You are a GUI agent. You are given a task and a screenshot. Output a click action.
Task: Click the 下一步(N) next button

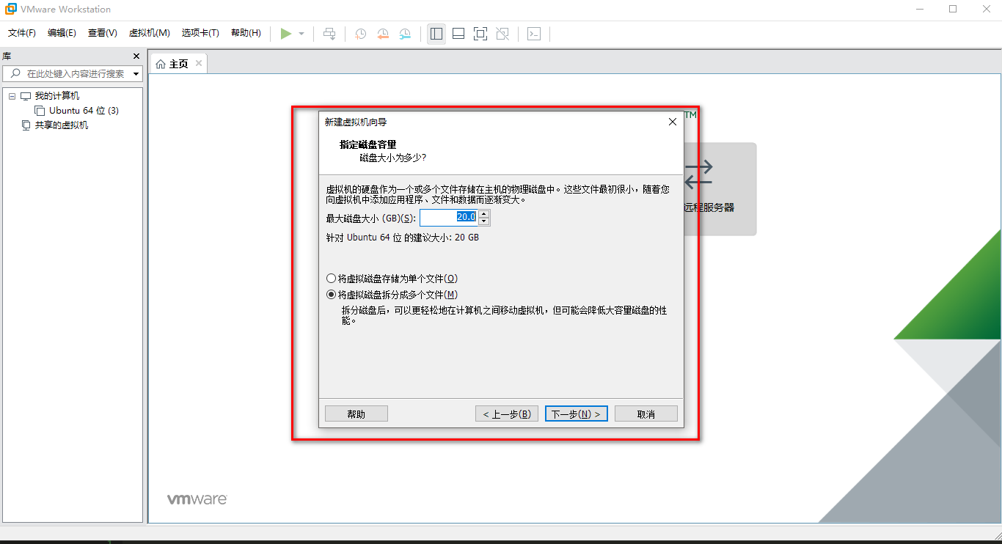pos(576,414)
